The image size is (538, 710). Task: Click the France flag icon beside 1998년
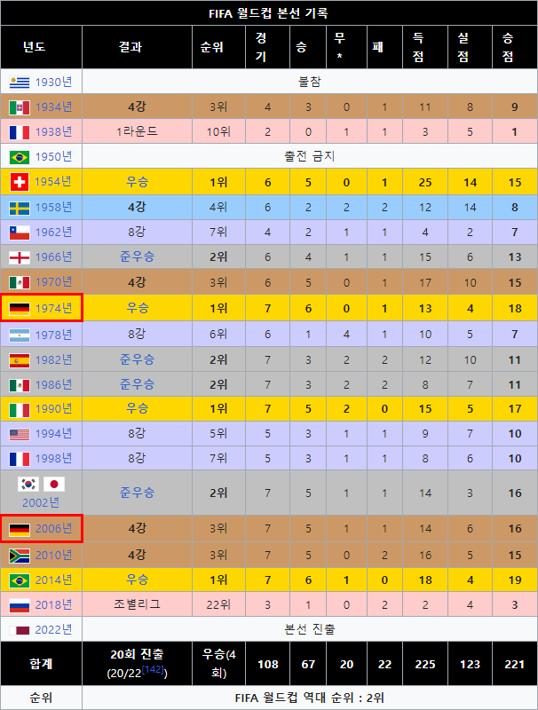[x=20, y=459]
